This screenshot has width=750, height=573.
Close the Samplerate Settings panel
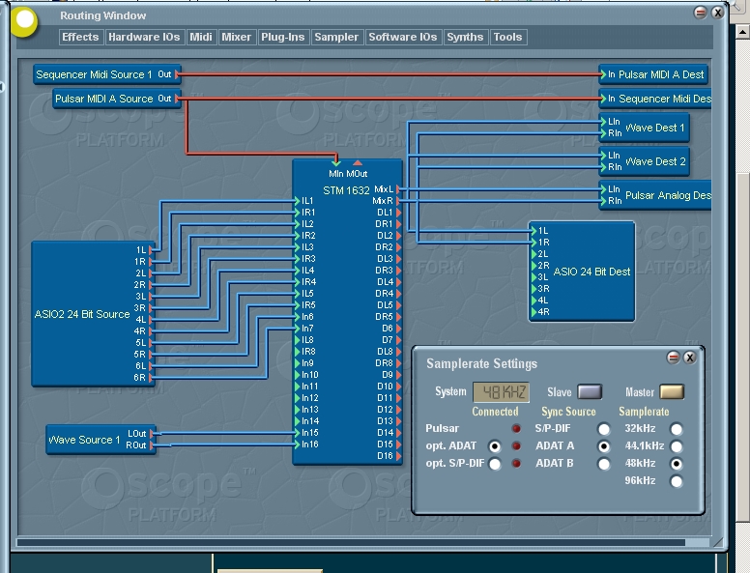pos(689,358)
